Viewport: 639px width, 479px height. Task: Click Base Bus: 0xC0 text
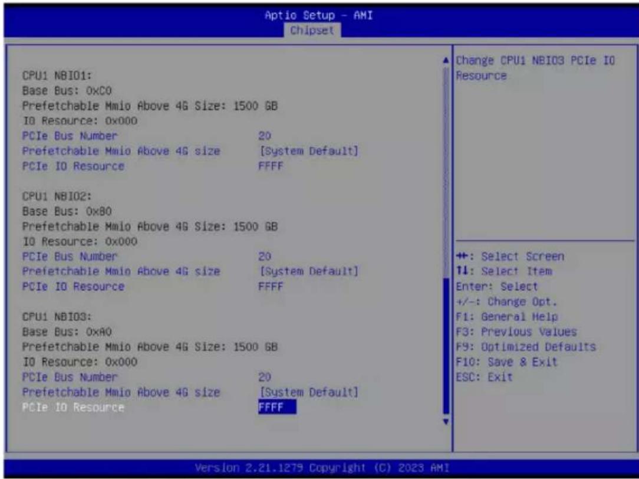(x=67, y=90)
